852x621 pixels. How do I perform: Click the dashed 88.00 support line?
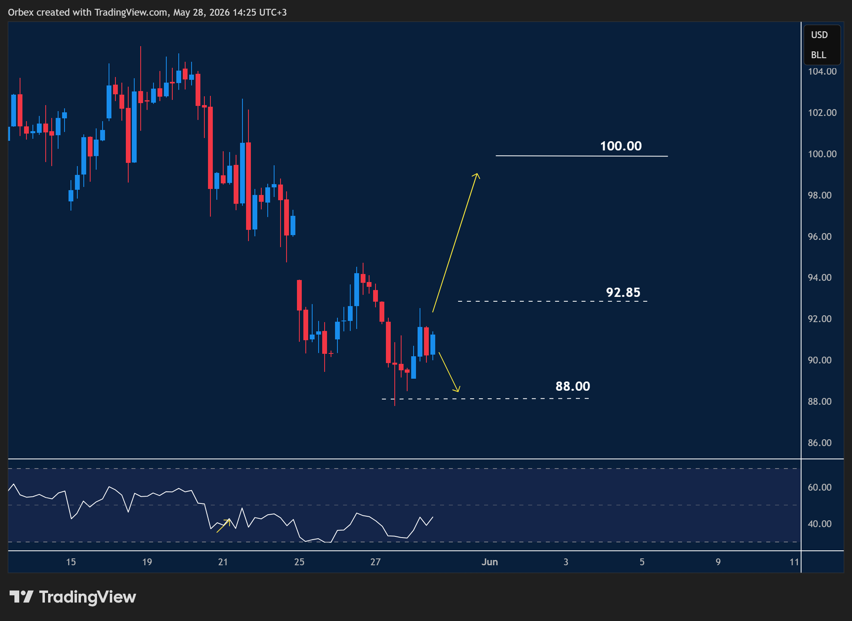[485, 399]
